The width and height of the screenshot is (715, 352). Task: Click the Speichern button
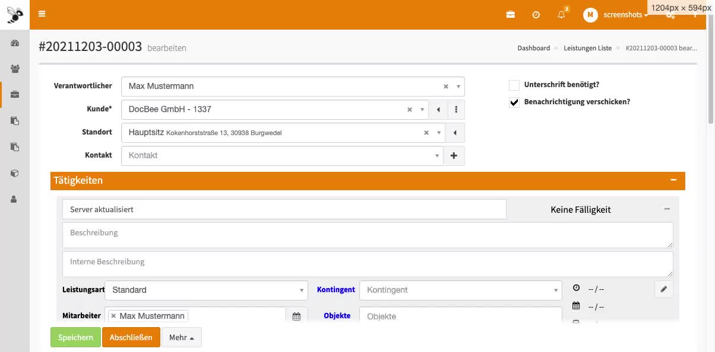point(75,338)
